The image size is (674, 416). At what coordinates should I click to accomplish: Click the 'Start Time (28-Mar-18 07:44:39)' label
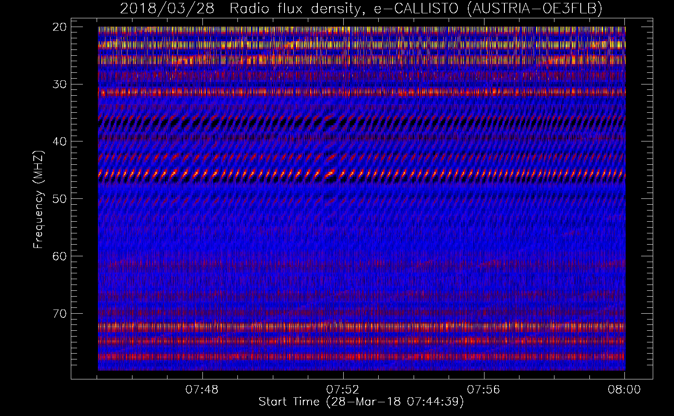click(x=361, y=402)
